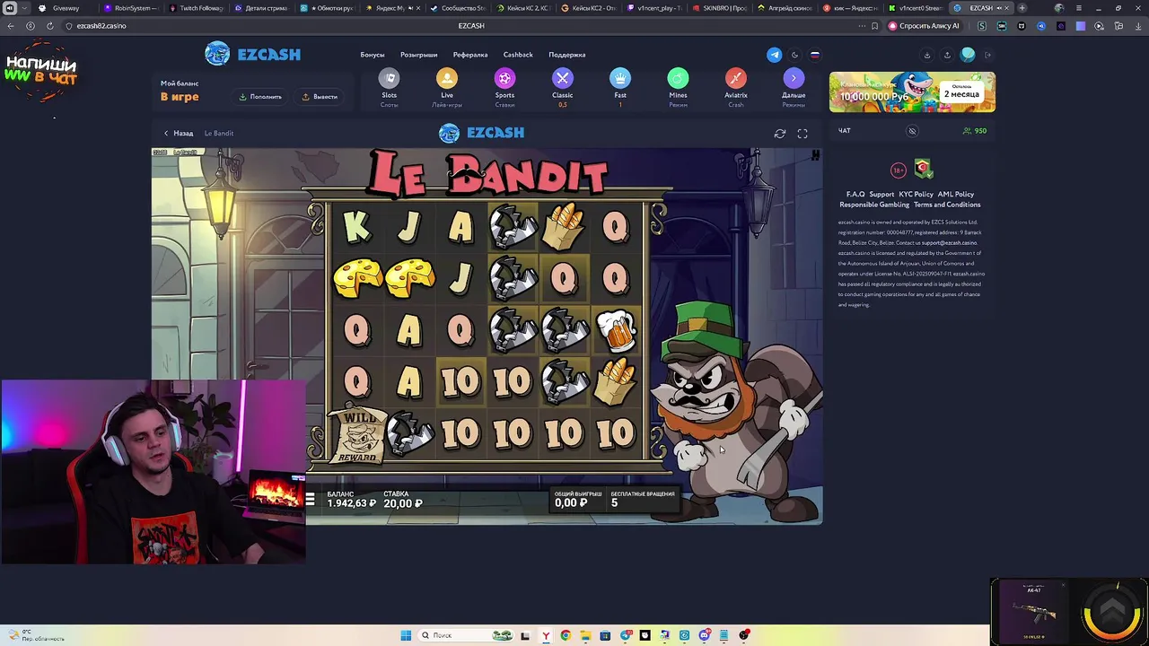Click the EZCASH logo in the header
The image size is (1149, 646).
[252, 54]
